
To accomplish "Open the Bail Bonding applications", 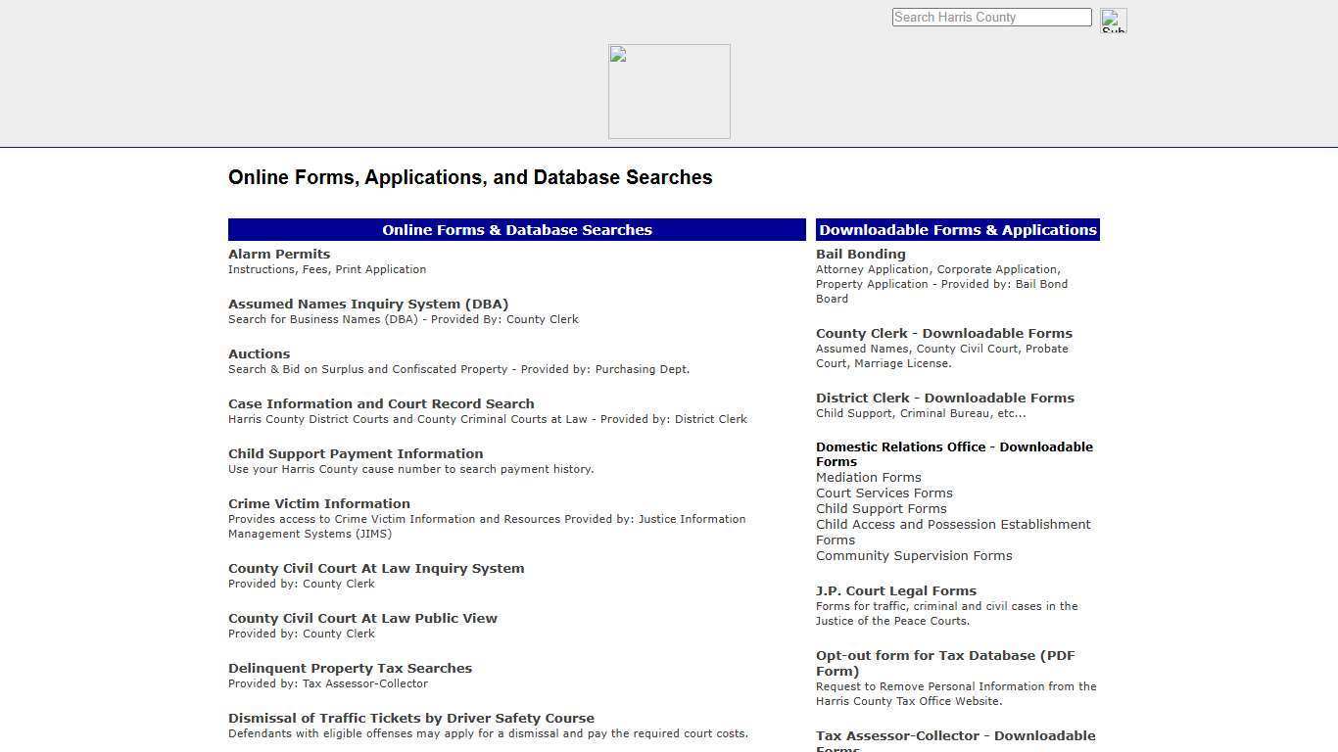I will coord(860,254).
